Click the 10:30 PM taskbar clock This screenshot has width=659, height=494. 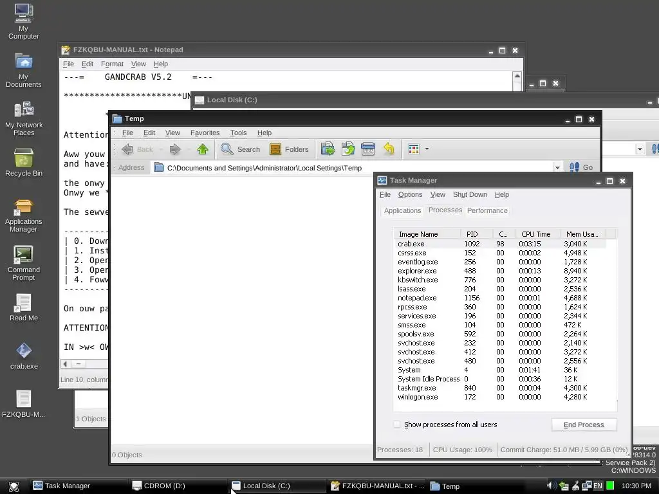(x=636, y=486)
